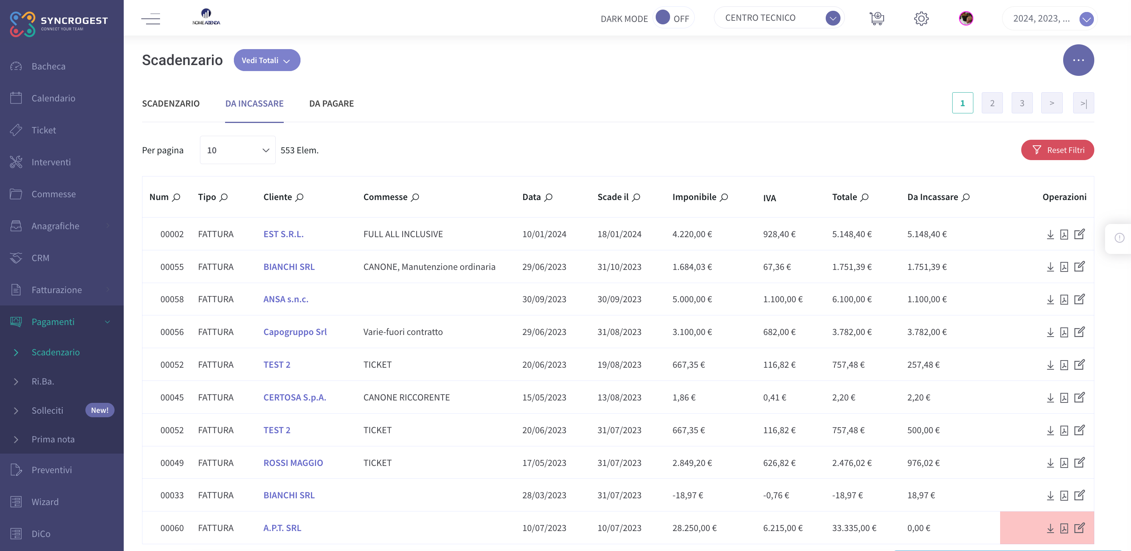Open the A.P.T. SRL client link
This screenshot has width=1131, height=551.
pos(282,528)
